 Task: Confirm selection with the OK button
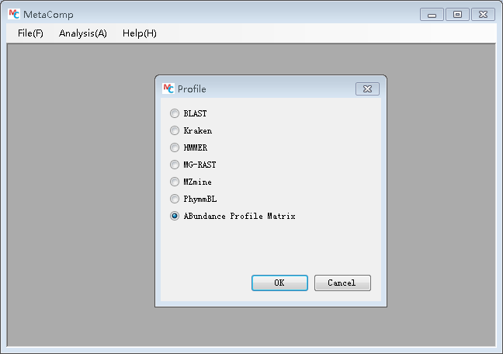tap(279, 283)
